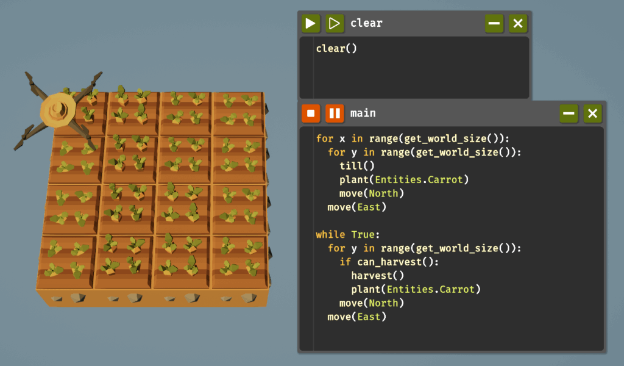Screen dimensions: 624x366
Task: Pause the main script execution
Action: pos(334,113)
